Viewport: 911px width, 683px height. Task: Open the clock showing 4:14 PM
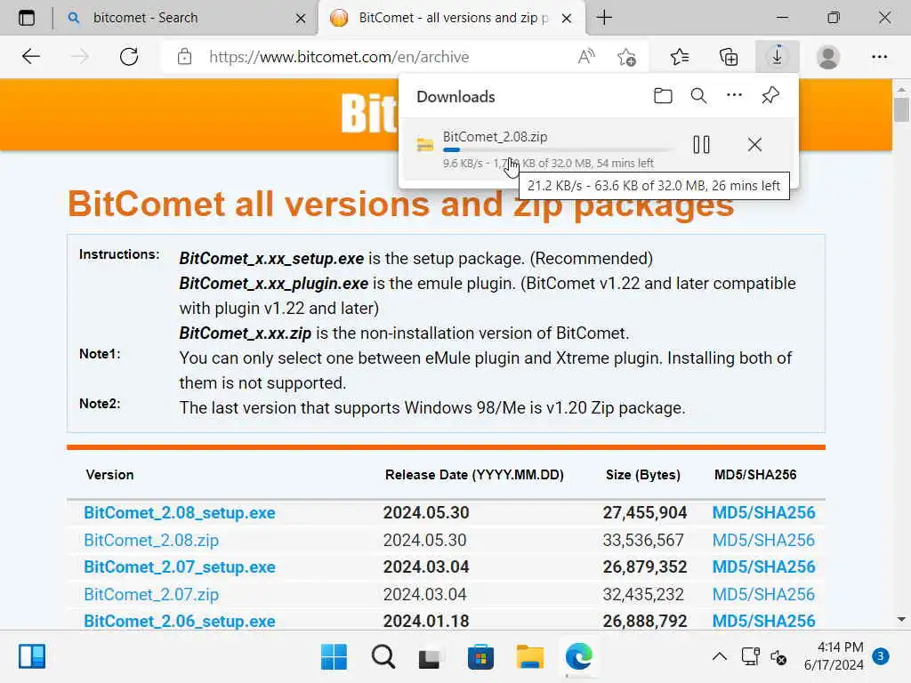834,656
